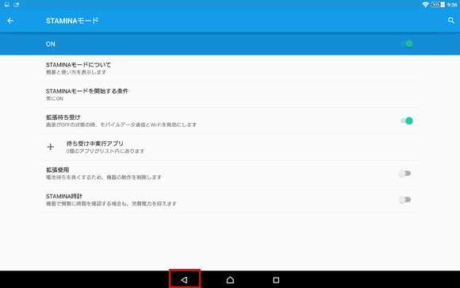Open STAMINAモードを開始する条件

pyautogui.click(x=230, y=94)
